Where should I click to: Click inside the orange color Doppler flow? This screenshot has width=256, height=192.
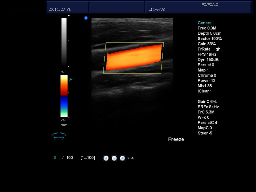[134, 58]
